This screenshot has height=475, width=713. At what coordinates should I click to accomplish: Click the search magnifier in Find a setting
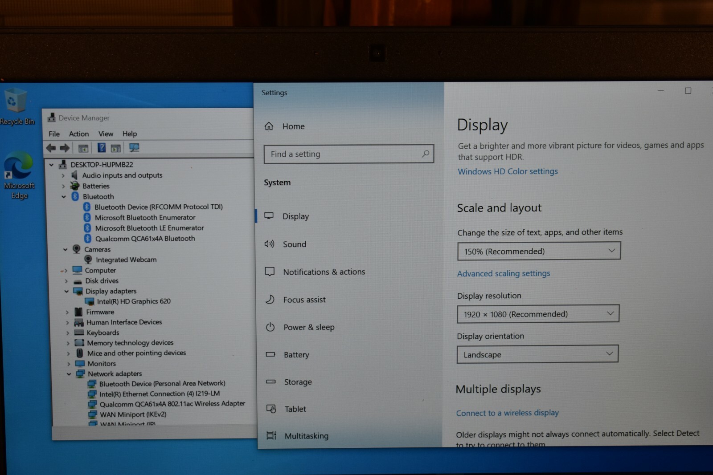point(426,154)
